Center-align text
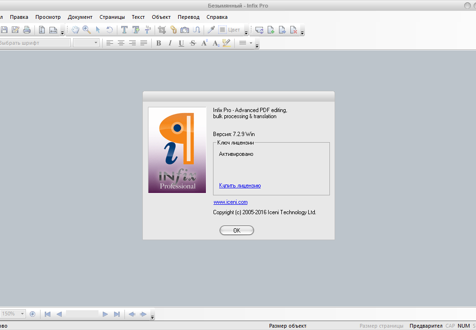 (x=121, y=43)
